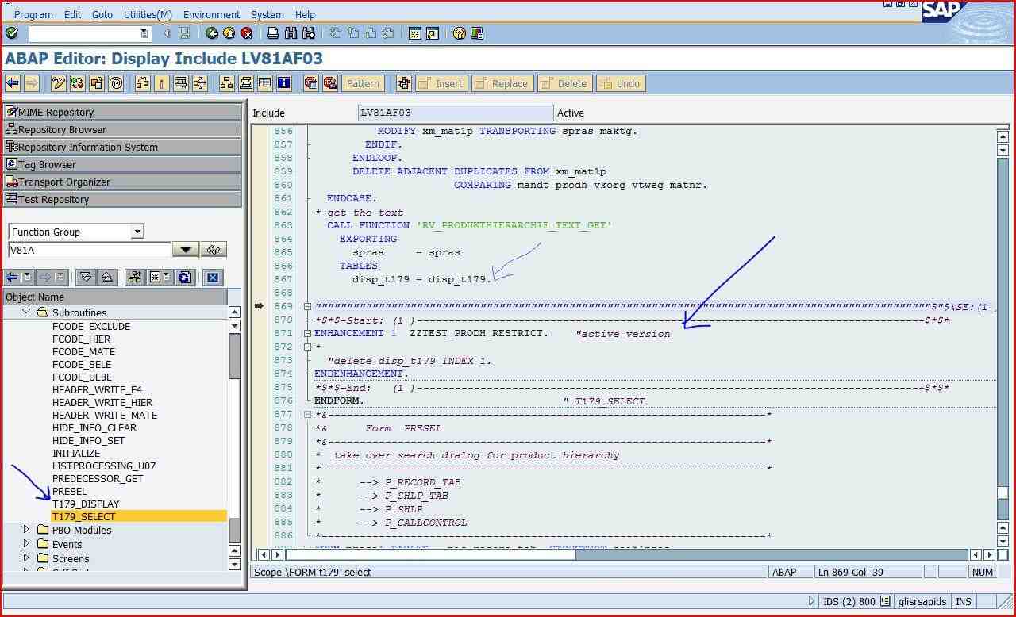
Task: Click the Delete button
Action: click(x=565, y=83)
